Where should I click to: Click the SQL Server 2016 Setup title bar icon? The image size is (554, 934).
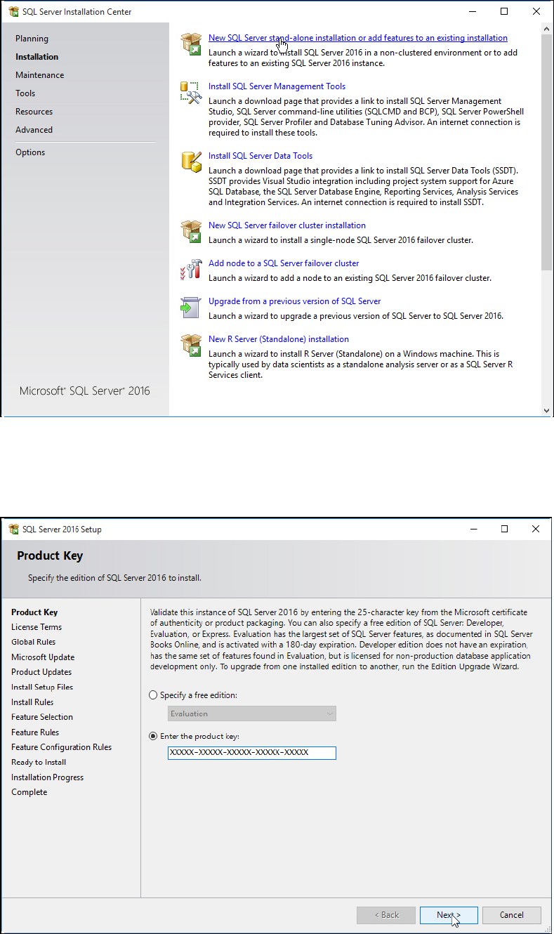click(x=13, y=529)
